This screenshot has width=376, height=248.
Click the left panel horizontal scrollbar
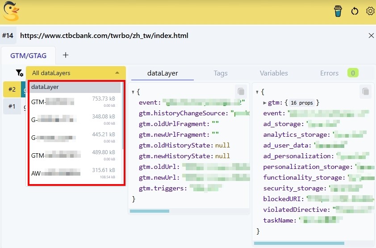click(150, 211)
